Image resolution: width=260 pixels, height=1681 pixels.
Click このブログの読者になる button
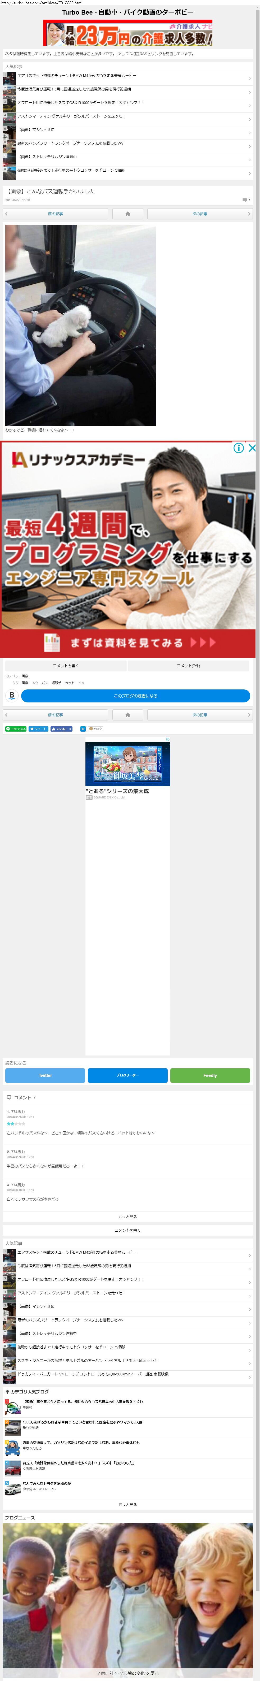(135, 696)
